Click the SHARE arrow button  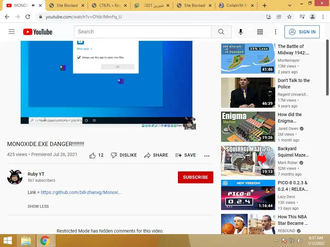click(x=156, y=155)
